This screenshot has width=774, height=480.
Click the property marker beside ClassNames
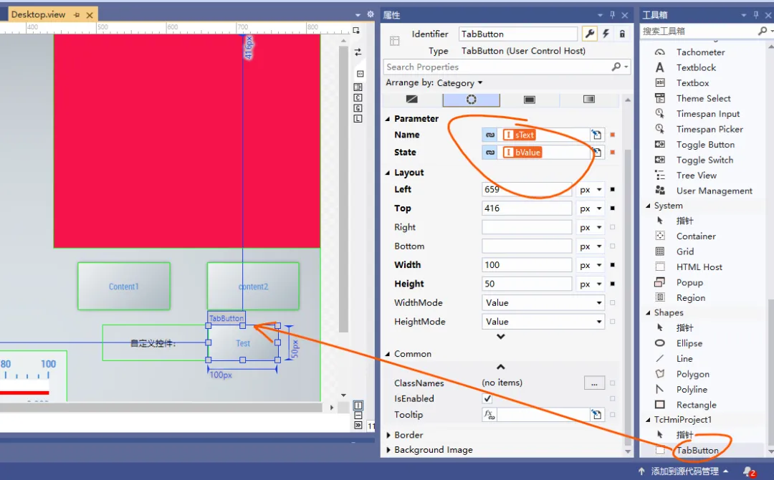[613, 383]
